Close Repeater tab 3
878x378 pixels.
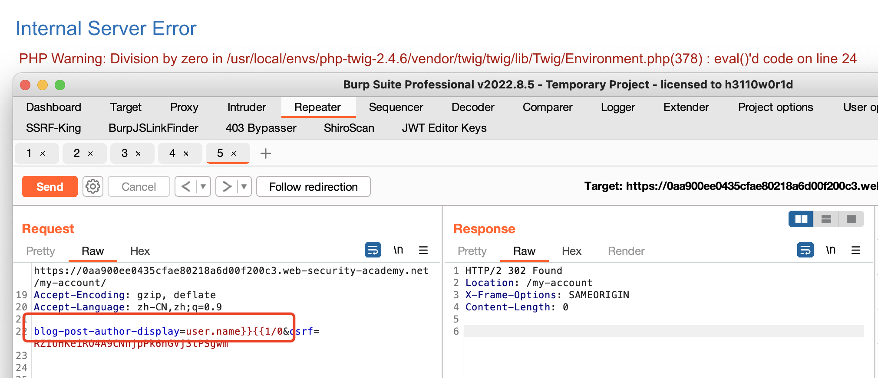pos(138,153)
